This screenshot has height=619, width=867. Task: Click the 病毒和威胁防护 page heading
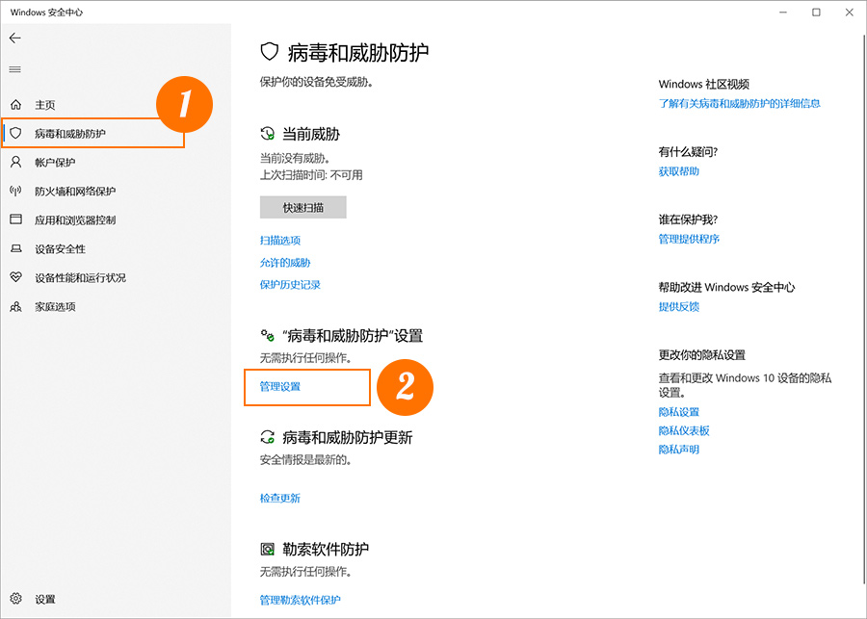[358, 53]
